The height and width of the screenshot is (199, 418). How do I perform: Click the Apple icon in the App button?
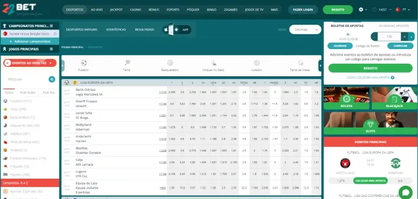click(166, 30)
